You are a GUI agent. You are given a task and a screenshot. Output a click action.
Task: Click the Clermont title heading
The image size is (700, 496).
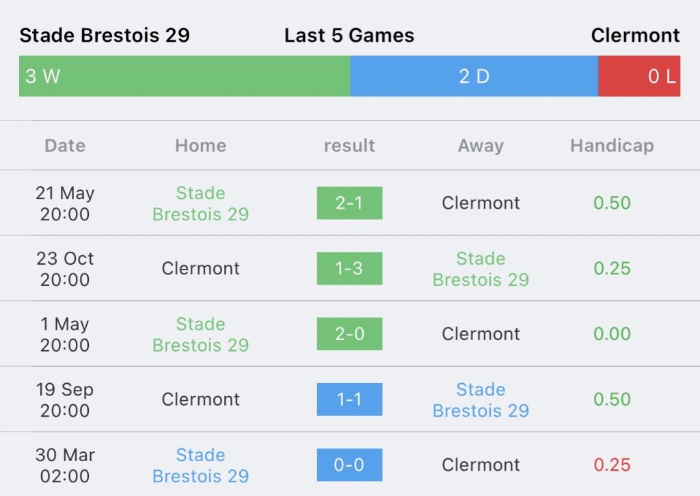tap(635, 36)
